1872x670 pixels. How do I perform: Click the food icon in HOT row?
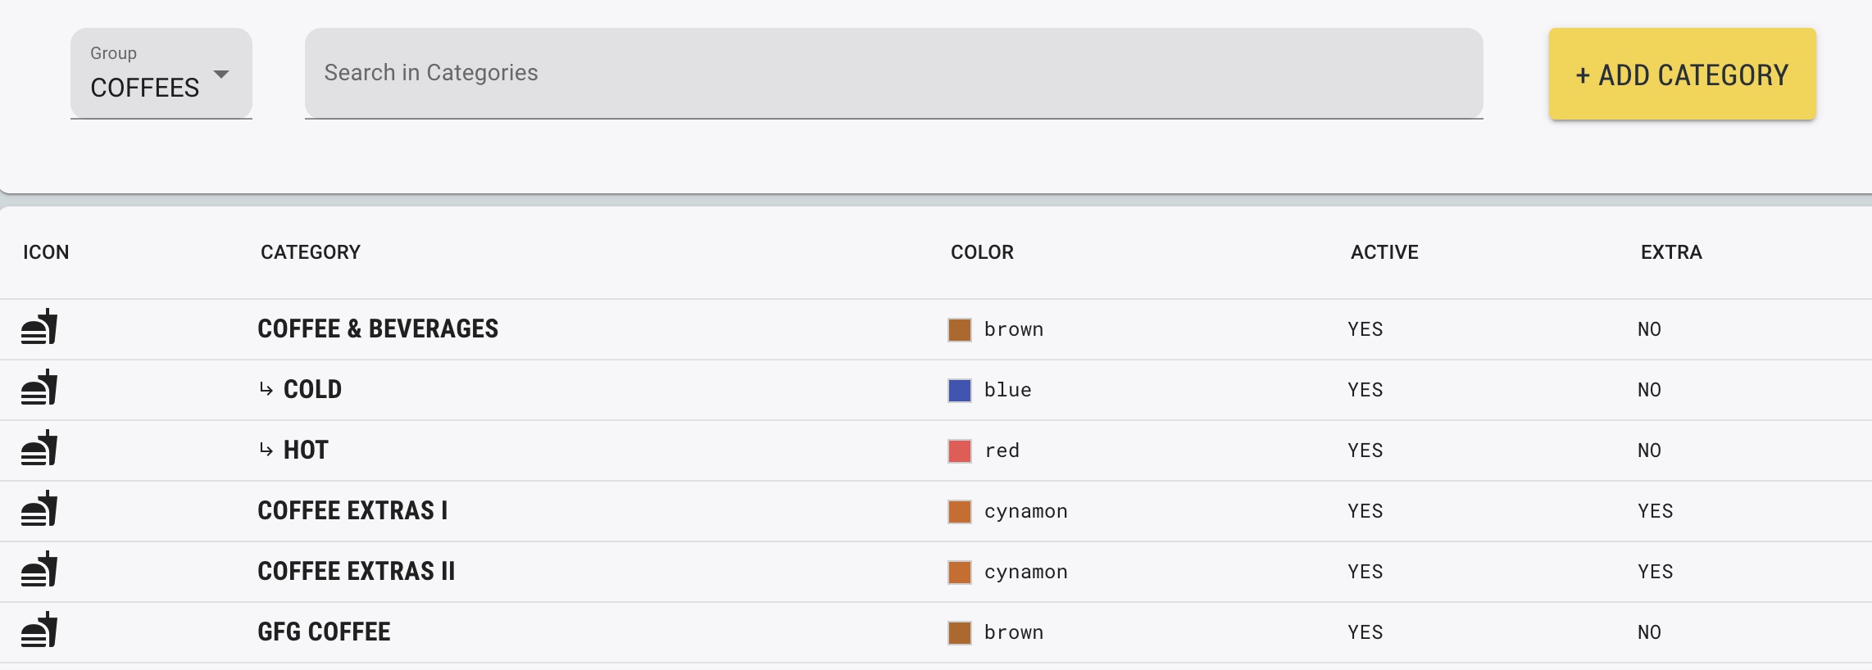[x=39, y=449]
